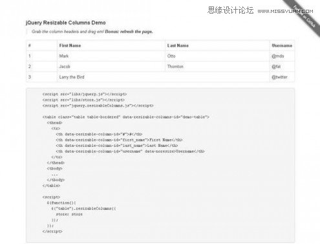
Task: Click the 'store: store' code line
Action: (69, 214)
